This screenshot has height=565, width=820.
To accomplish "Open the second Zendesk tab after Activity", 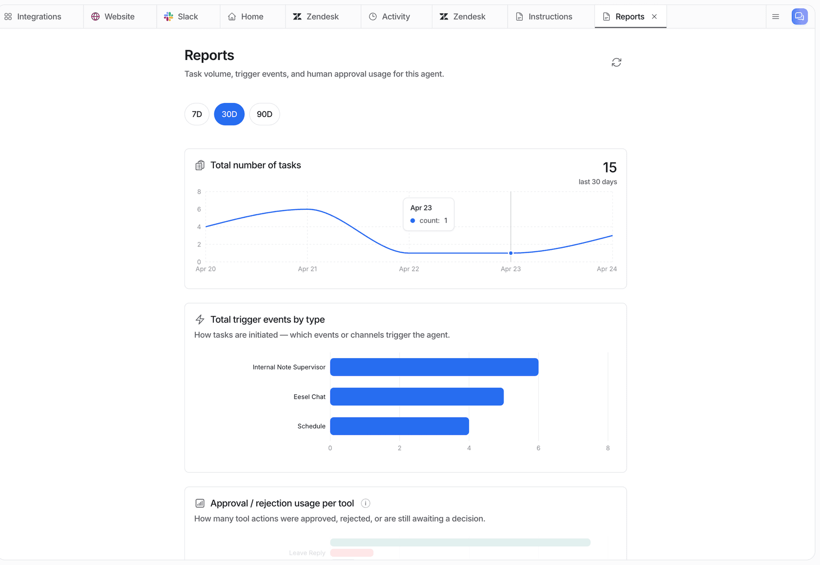I will click(x=470, y=17).
